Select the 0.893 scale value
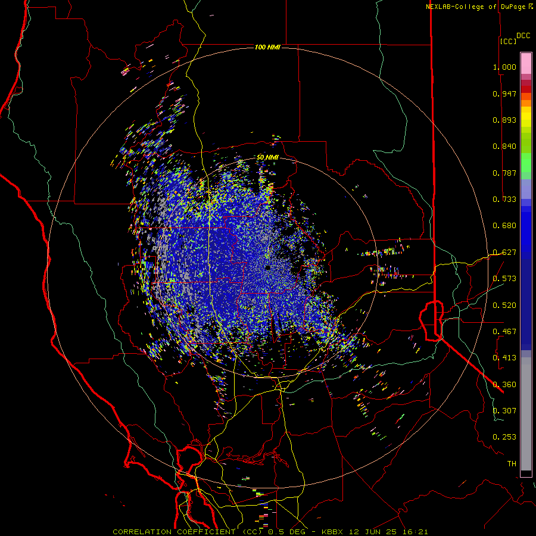 [x=504, y=120]
